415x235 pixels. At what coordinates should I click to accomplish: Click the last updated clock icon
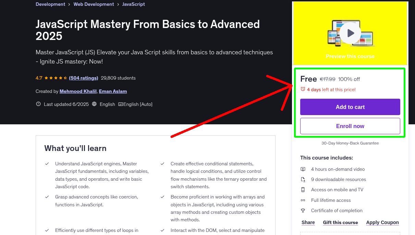pos(38,104)
